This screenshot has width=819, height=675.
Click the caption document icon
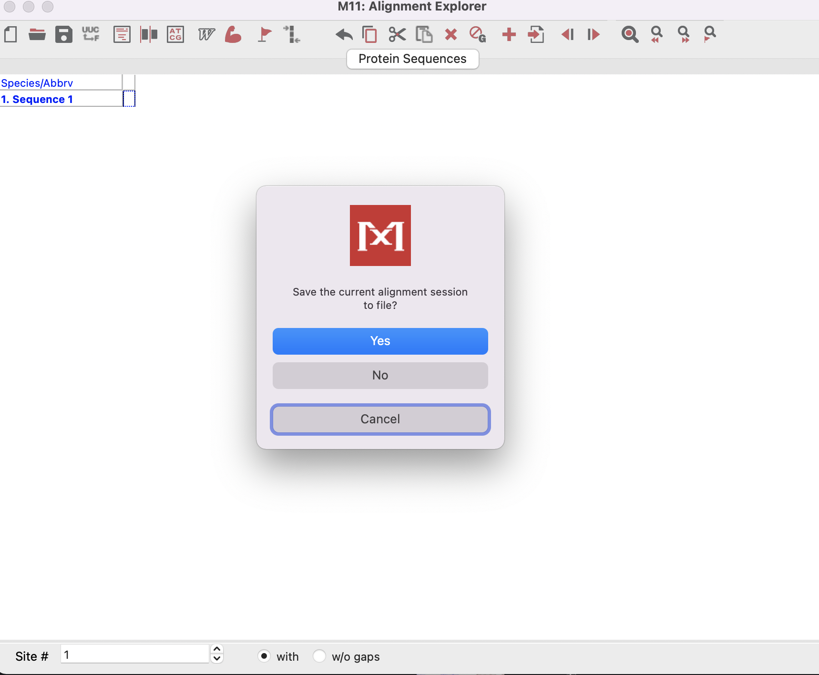[122, 35]
